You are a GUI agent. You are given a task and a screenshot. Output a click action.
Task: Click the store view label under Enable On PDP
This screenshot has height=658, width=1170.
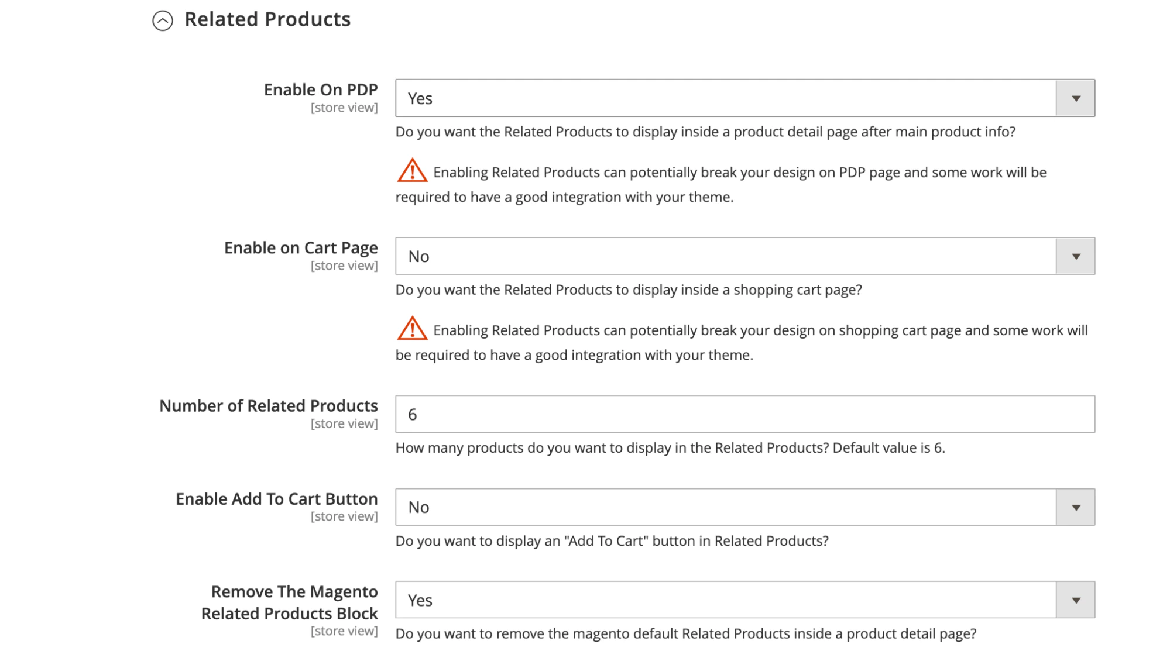pos(345,108)
